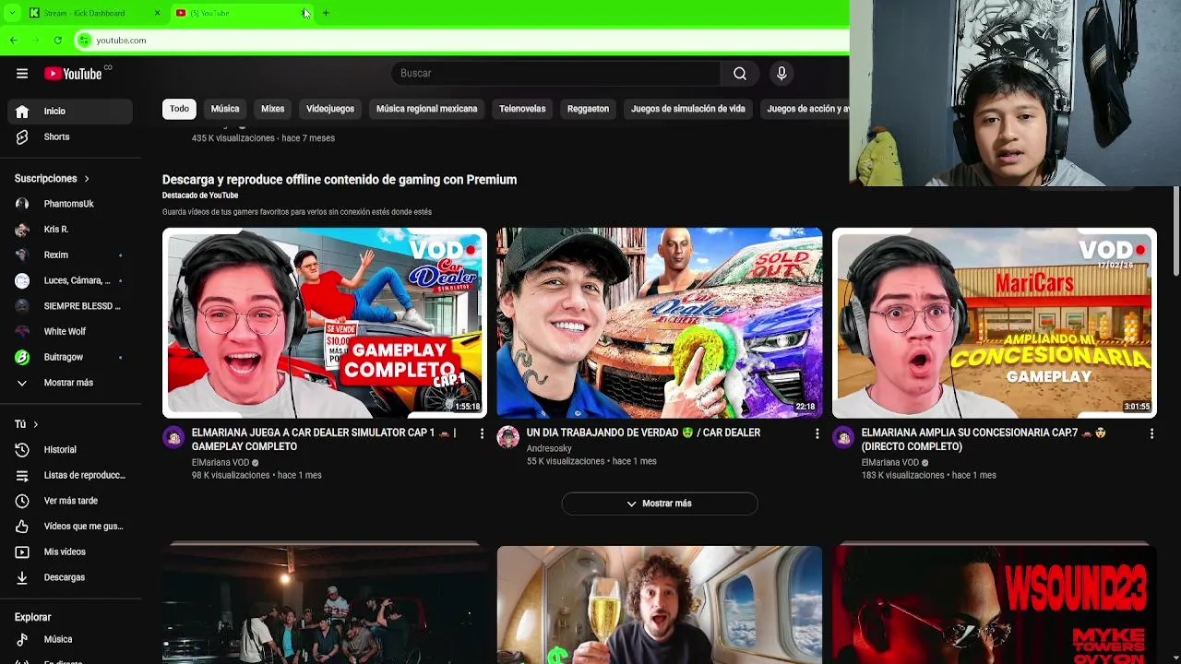Click ElMariana VOD channel name under Cap 1 video
This screenshot has width=1181, height=664.
tap(221, 462)
